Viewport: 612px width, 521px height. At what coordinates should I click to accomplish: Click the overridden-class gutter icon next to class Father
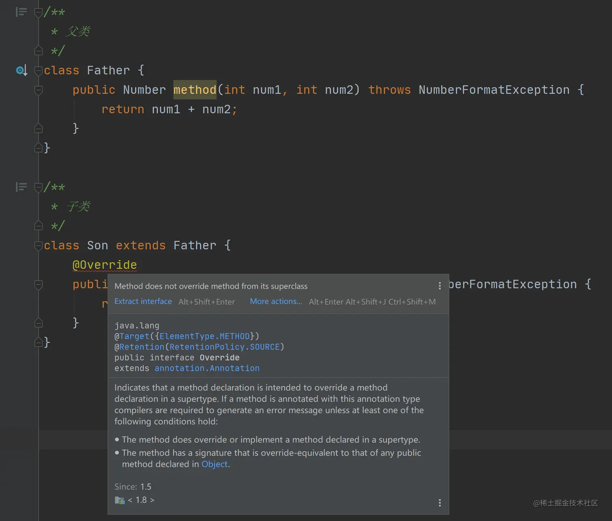pos(21,70)
